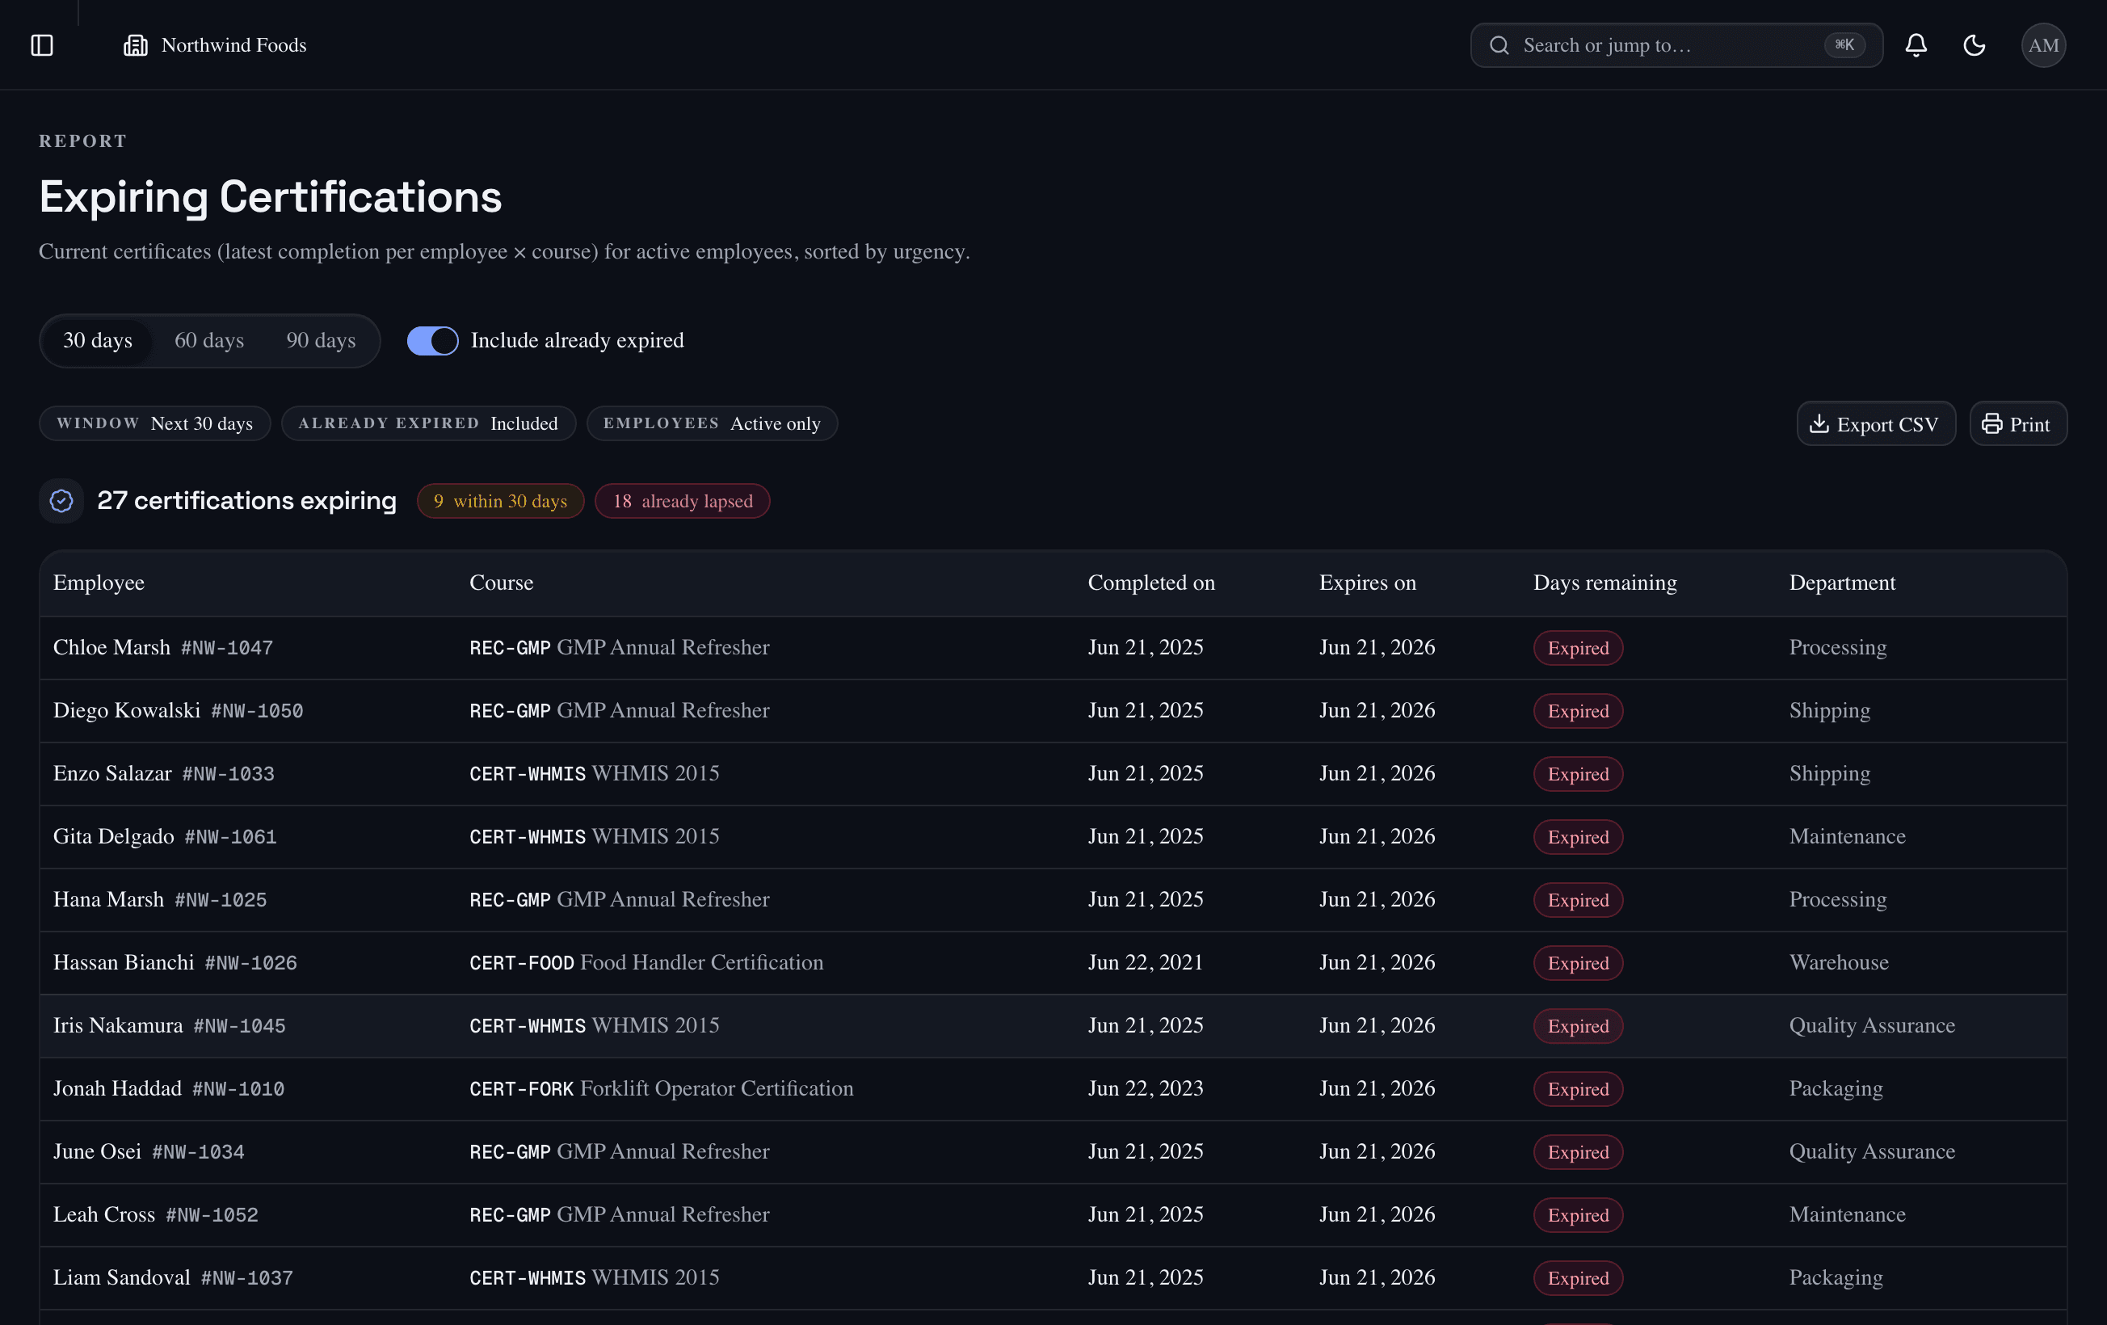Viewport: 2107px width, 1325px height.
Task: Click the printer icon in Print
Action: [1991, 423]
